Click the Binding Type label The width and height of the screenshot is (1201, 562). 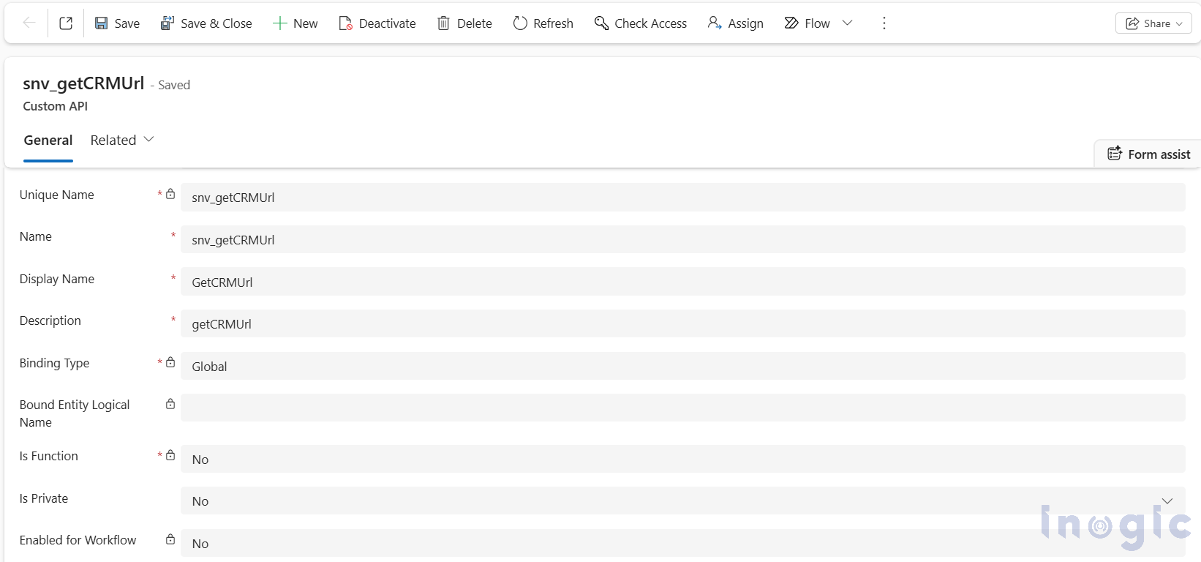[55, 363]
